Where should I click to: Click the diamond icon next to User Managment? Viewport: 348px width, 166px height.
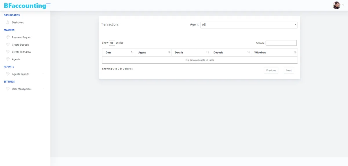8,89
